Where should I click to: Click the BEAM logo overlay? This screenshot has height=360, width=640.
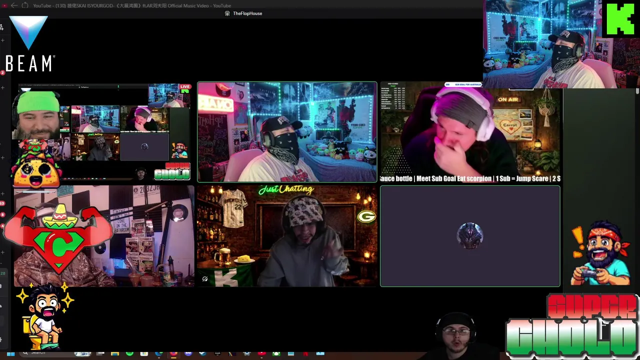(29, 44)
